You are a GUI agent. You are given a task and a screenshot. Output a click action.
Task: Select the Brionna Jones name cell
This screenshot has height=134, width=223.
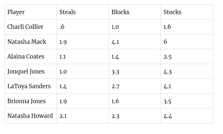[x=26, y=101]
